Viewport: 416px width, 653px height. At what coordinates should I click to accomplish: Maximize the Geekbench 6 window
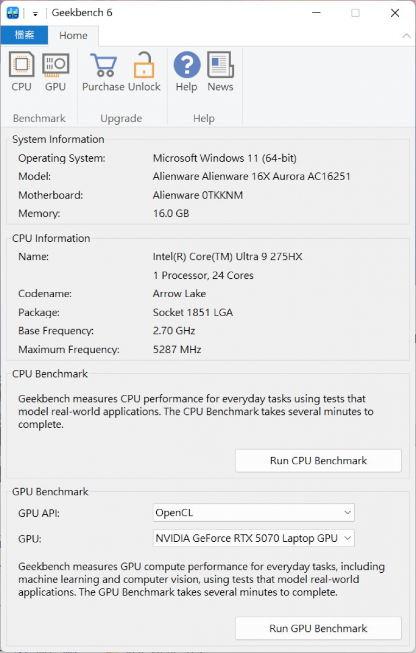(355, 13)
